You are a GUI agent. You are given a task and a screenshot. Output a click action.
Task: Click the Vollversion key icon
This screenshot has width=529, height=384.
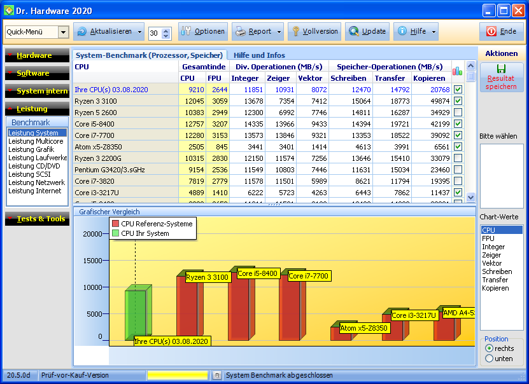point(295,31)
